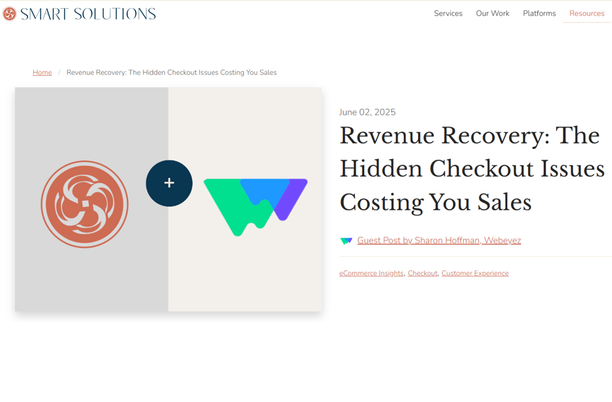
Task: Open the eCommerce Insights category link
Action: pos(371,274)
